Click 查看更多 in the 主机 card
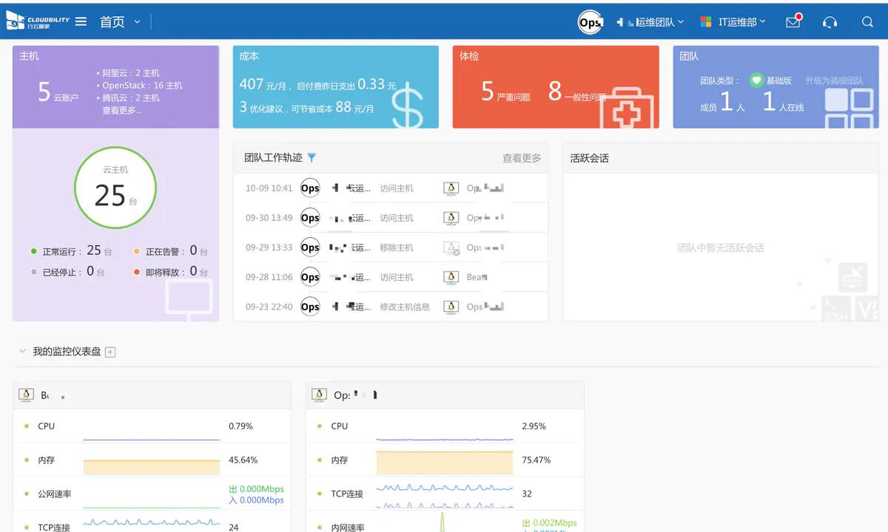888x532 pixels. [x=122, y=110]
